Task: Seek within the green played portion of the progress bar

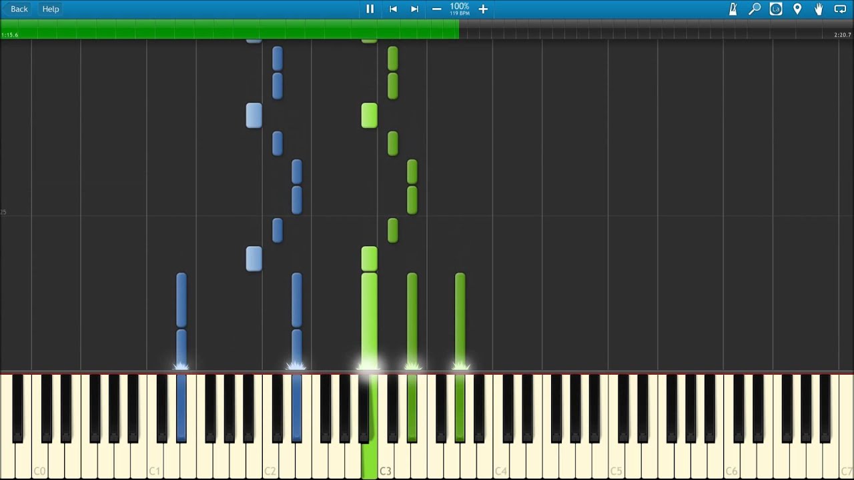Action: click(230, 29)
